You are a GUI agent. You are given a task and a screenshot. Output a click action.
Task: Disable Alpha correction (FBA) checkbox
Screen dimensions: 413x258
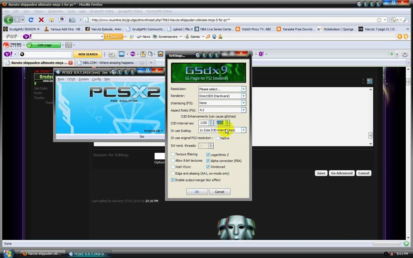[208, 161]
